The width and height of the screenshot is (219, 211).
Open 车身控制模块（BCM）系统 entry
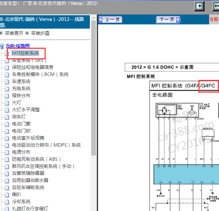40,74
